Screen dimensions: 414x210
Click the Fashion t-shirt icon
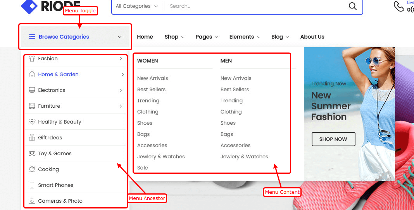32,59
